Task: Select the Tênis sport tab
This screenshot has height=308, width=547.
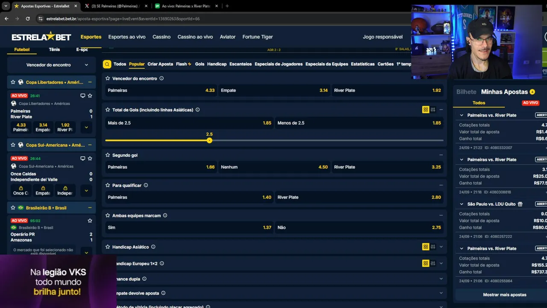Action: tap(54, 50)
